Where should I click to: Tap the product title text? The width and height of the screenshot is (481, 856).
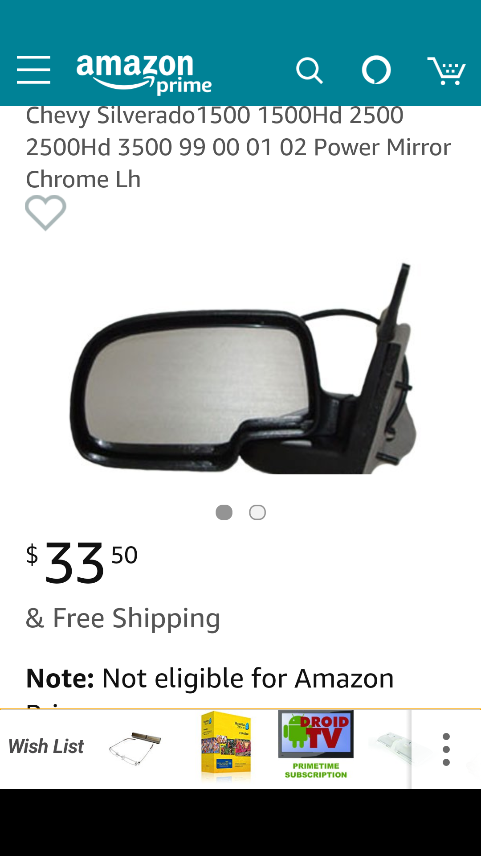(238, 147)
